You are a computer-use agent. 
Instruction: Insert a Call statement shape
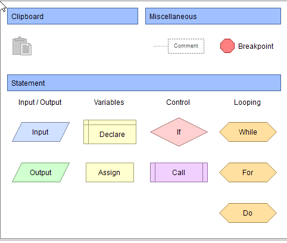coord(179,172)
